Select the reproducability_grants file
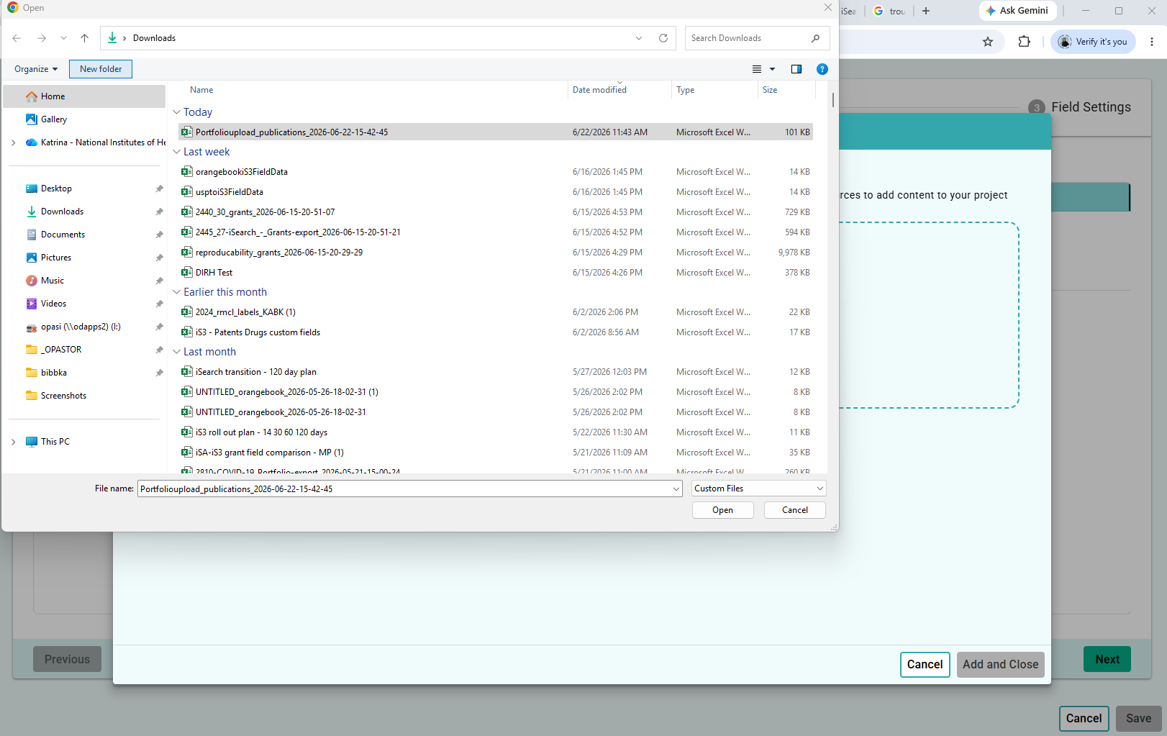The height and width of the screenshot is (736, 1167). 496,253
